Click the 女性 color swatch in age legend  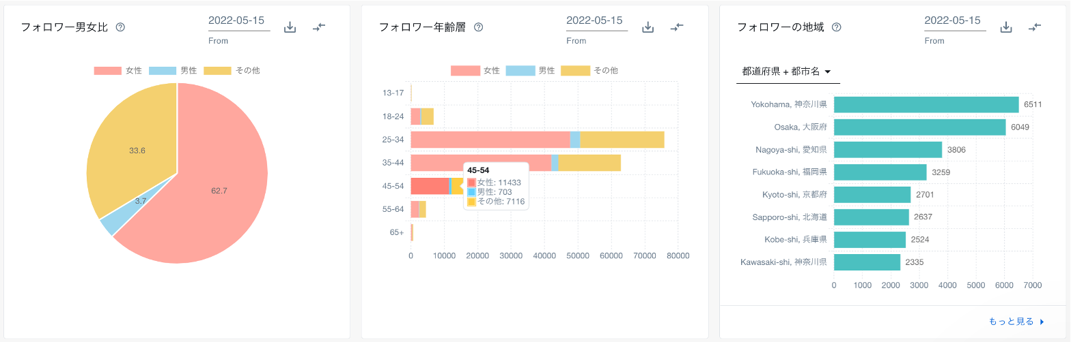click(464, 70)
